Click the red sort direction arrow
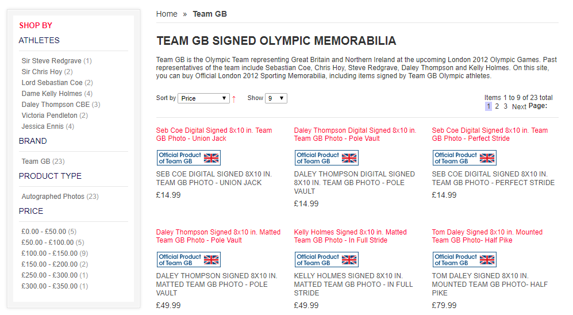Screen dimensions: 573x315 click(234, 99)
